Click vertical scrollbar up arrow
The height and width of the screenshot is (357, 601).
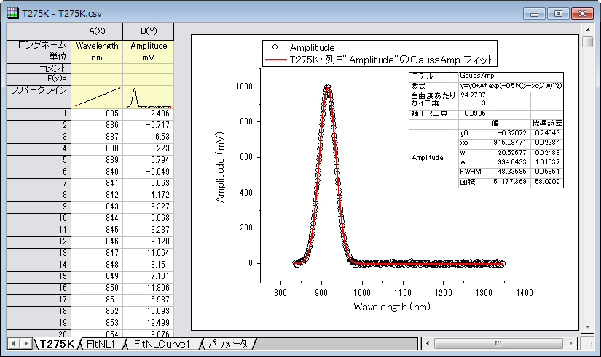point(588,30)
